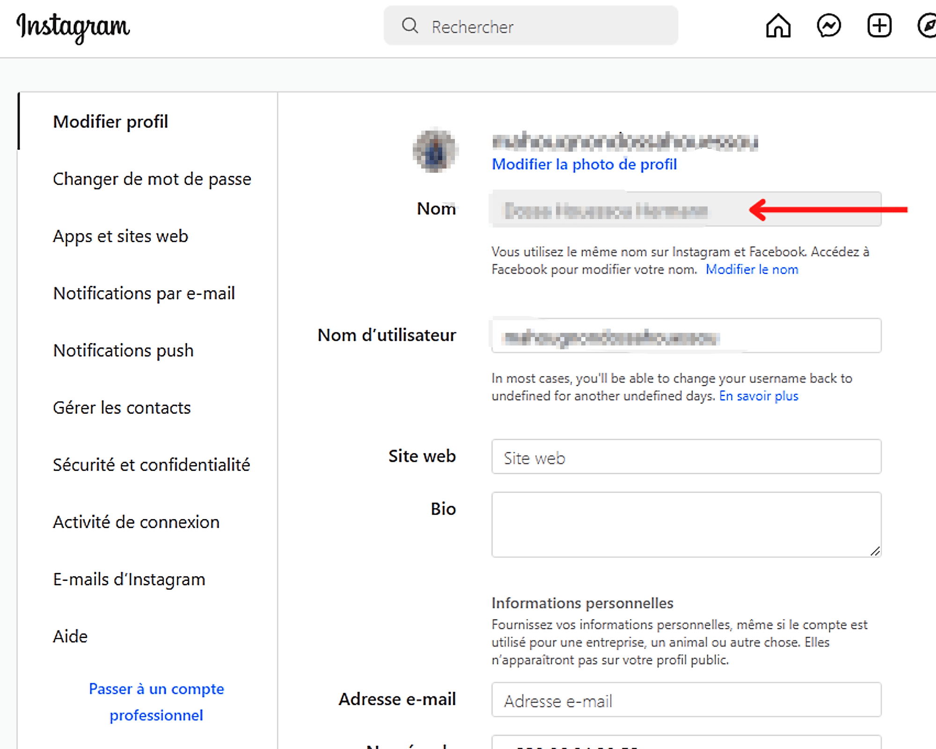Select Modifier profil in sidebar

[x=110, y=122]
